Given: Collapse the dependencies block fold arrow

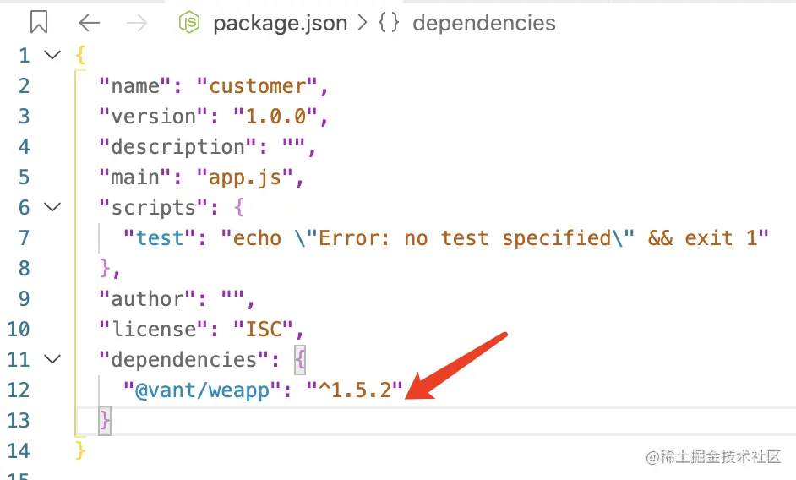Looking at the screenshot, I should [x=52, y=359].
